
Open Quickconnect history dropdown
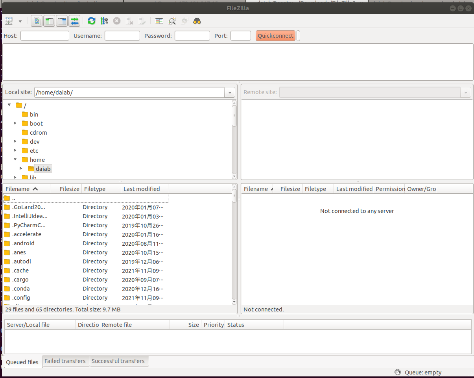coord(298,36)
